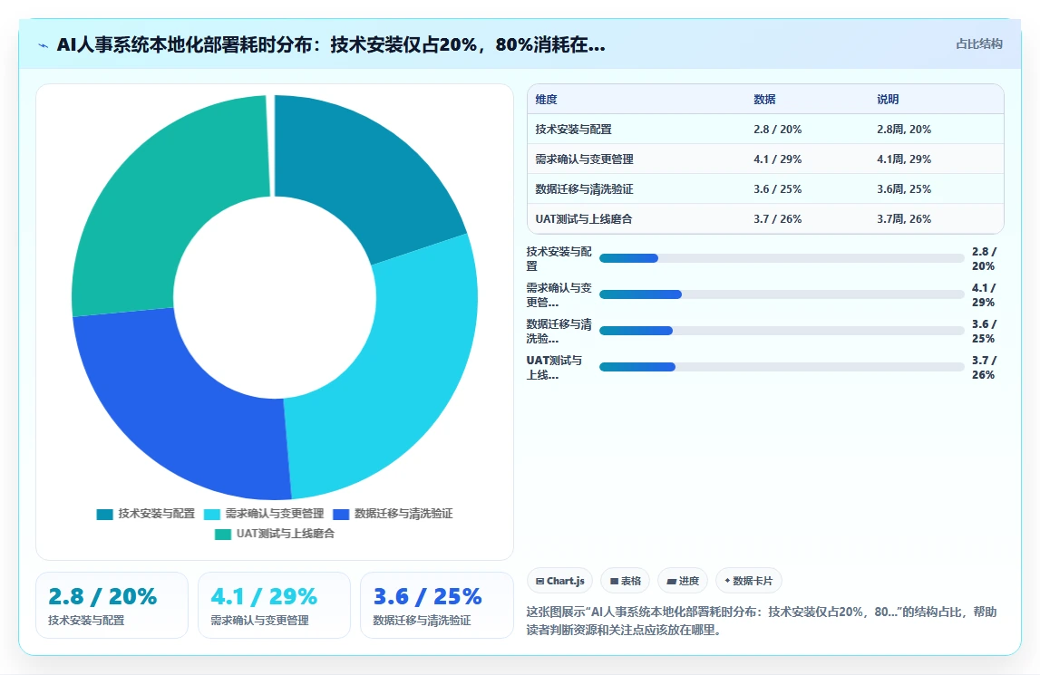Click the 数据 column header
Screen dimensions: 1040x675
coord(764,100)
